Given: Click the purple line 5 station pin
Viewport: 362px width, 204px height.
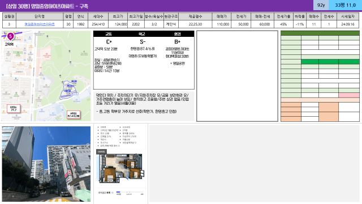Looking at the screenshot, I should [x=10, y=36].
